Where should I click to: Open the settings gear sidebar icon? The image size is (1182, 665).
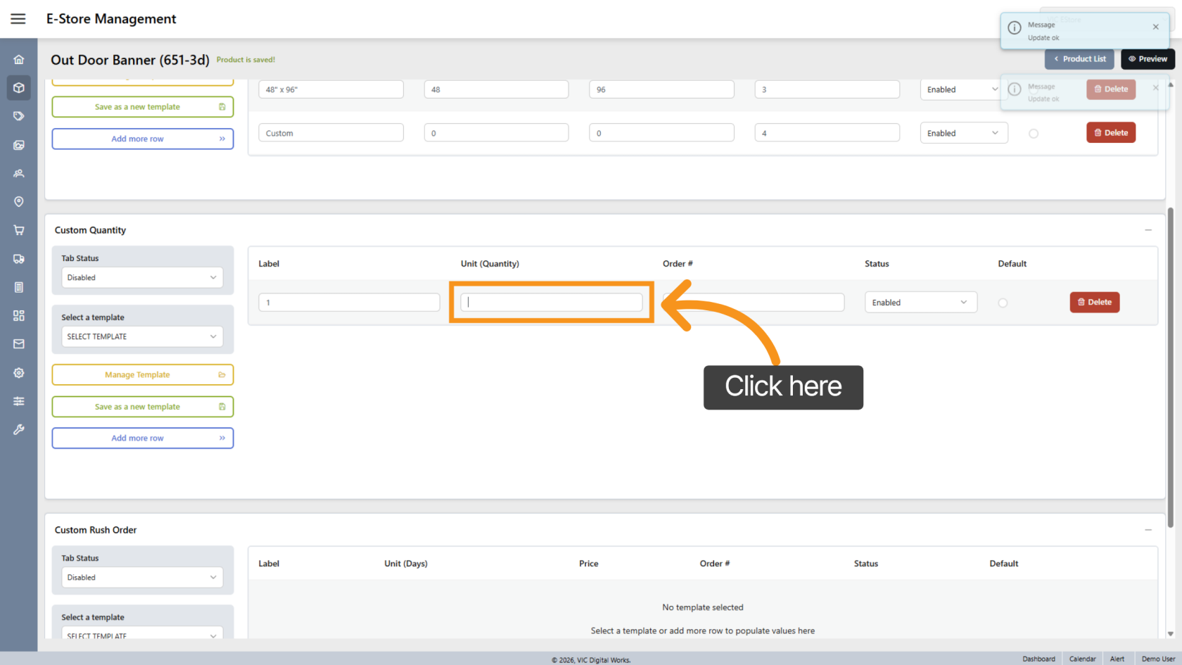(x=19, y=373)
